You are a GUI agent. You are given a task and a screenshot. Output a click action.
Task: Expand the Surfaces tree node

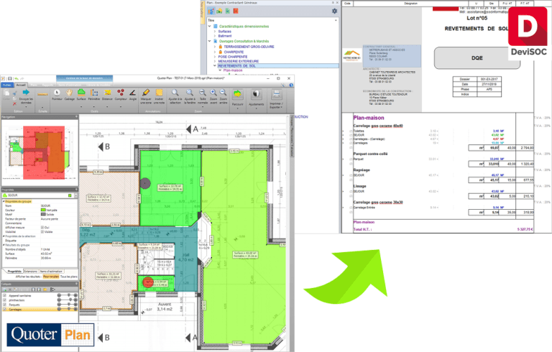pyautogui.click(x=215, y=32)
